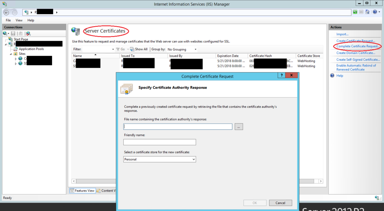Click the Help question mark icon in the Actions pane
The image size is (384, 211).
coord(332,75)
